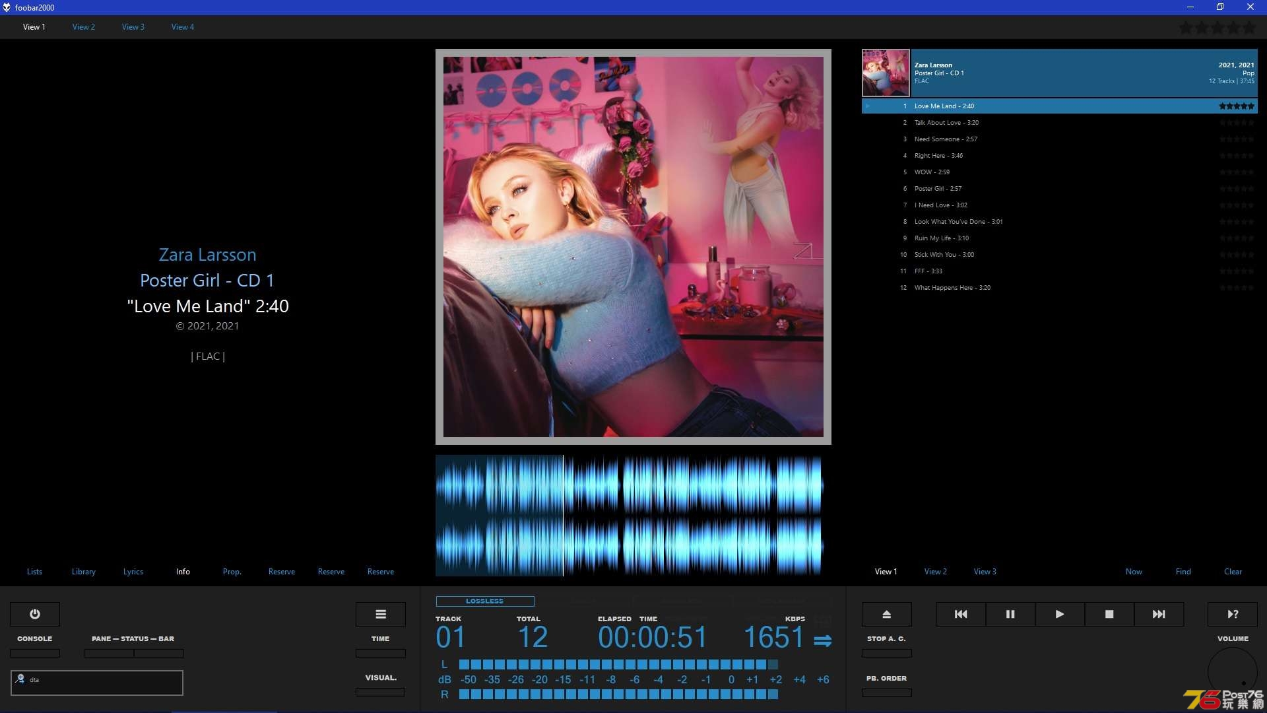Click the Find button
Screen dimensions: 1267x713
(x=1183, y=572)
